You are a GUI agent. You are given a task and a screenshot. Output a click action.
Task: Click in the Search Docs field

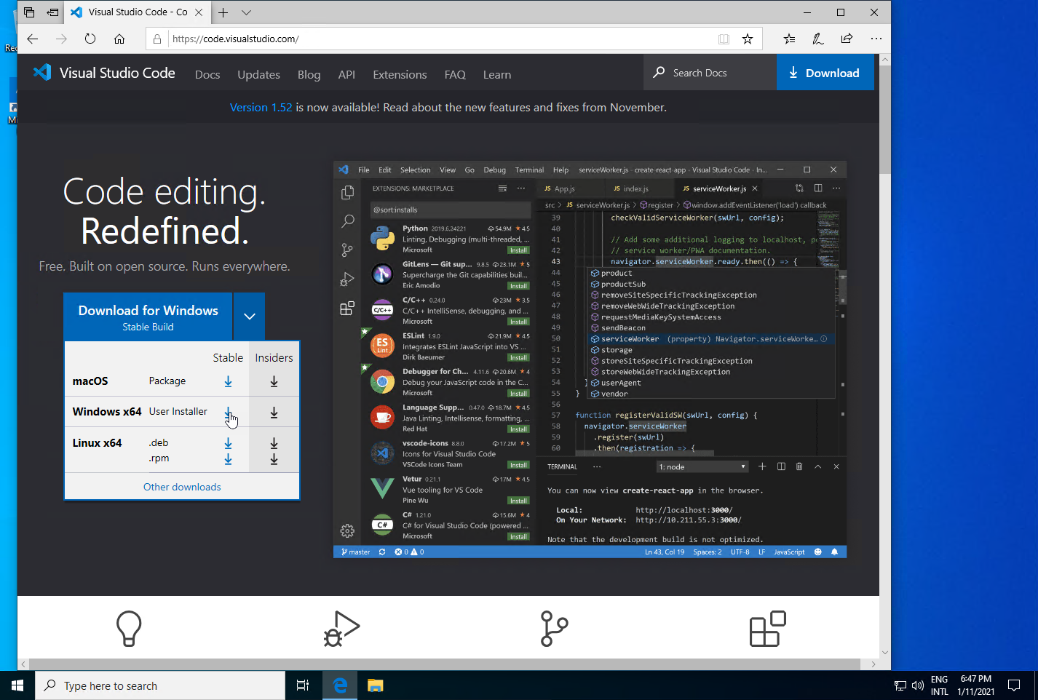point(710,72)
